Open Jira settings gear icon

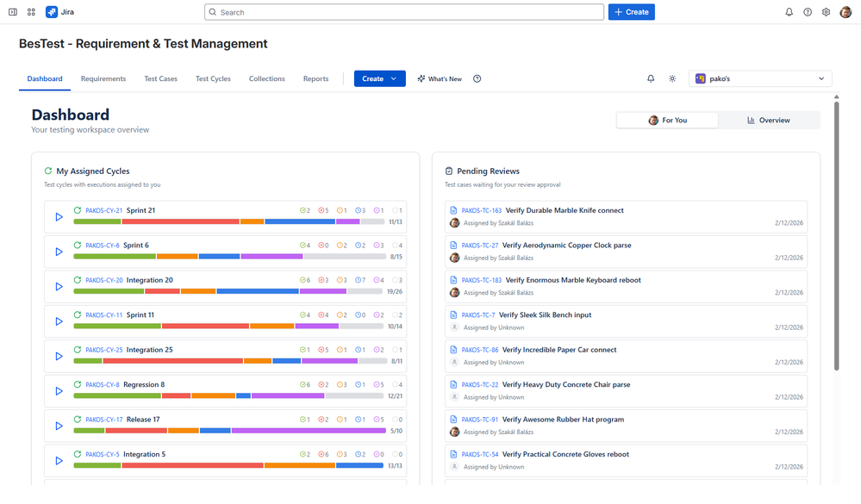[x=826, y=12]
